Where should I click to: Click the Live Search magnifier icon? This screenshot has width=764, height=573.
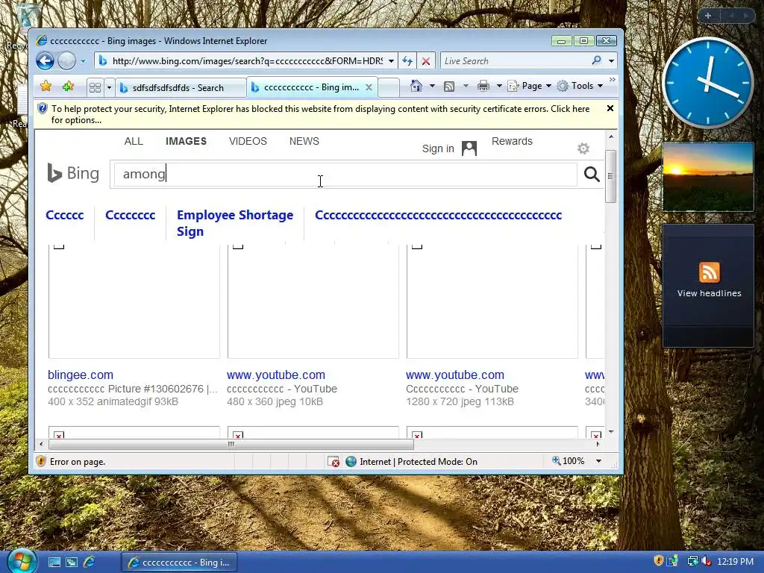pos(596,61)
